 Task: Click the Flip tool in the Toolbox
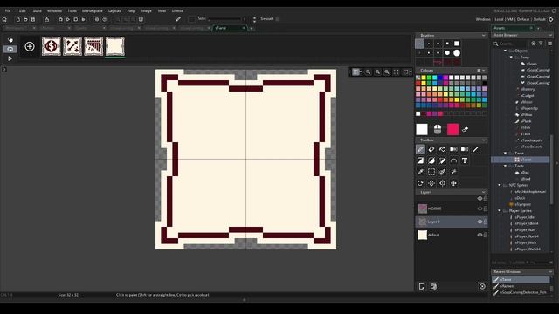tap(431, 183)
